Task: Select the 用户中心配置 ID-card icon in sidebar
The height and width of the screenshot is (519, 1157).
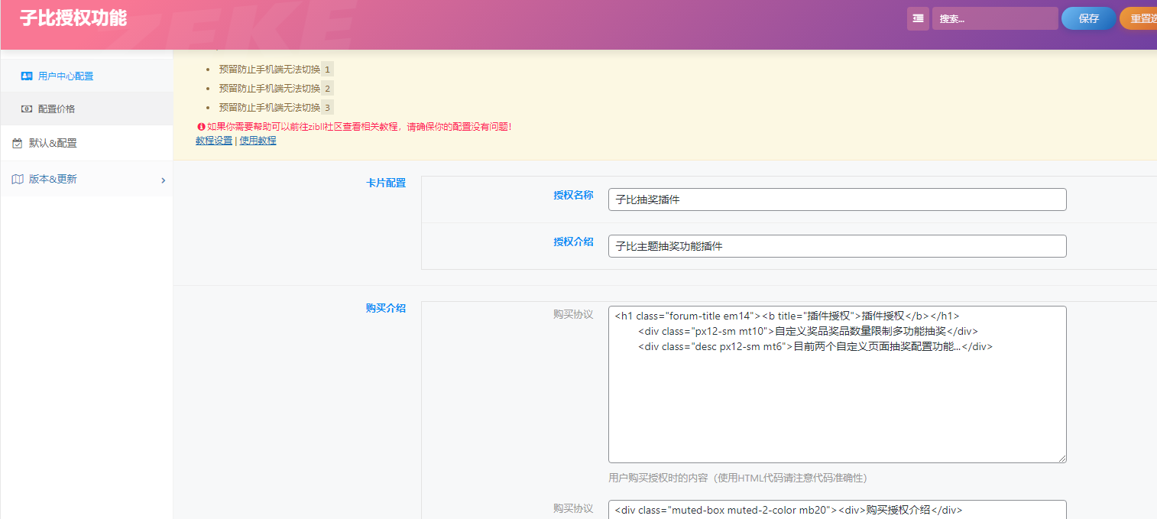Action: pos(27,76)
